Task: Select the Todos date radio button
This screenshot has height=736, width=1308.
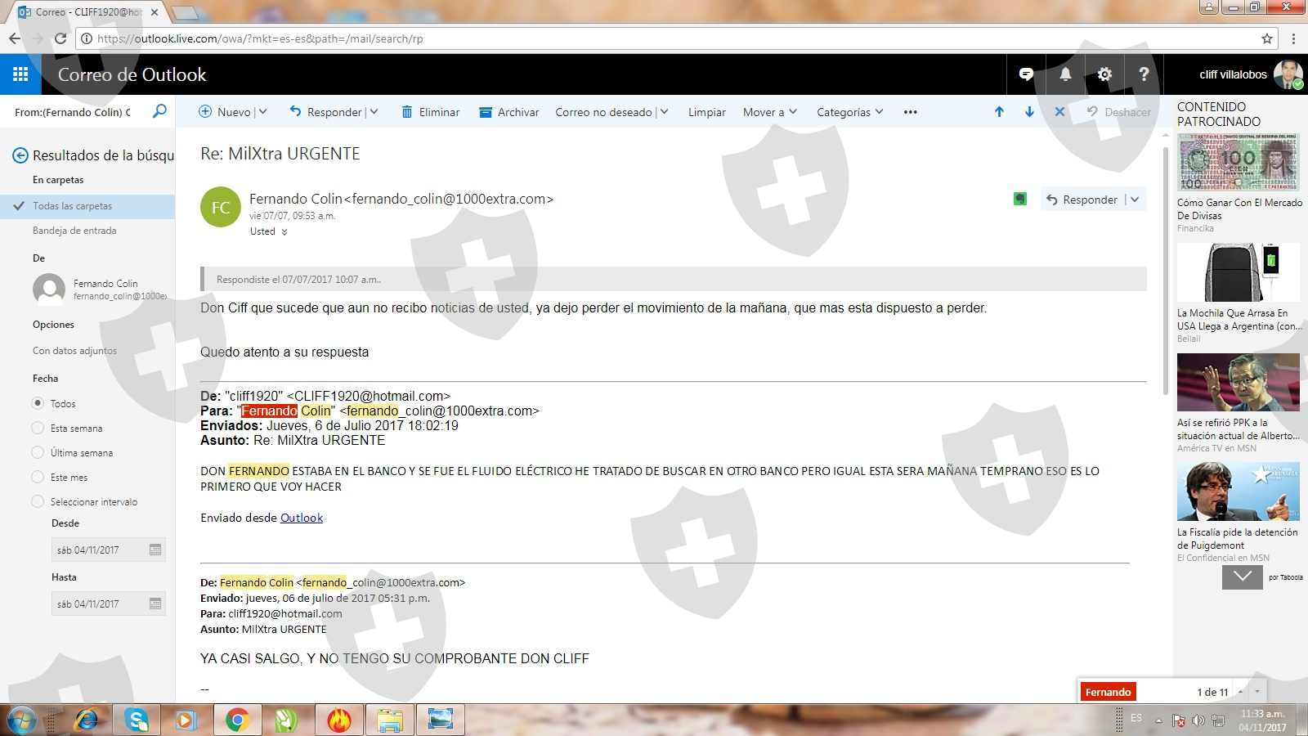Action: pos(38,403)
